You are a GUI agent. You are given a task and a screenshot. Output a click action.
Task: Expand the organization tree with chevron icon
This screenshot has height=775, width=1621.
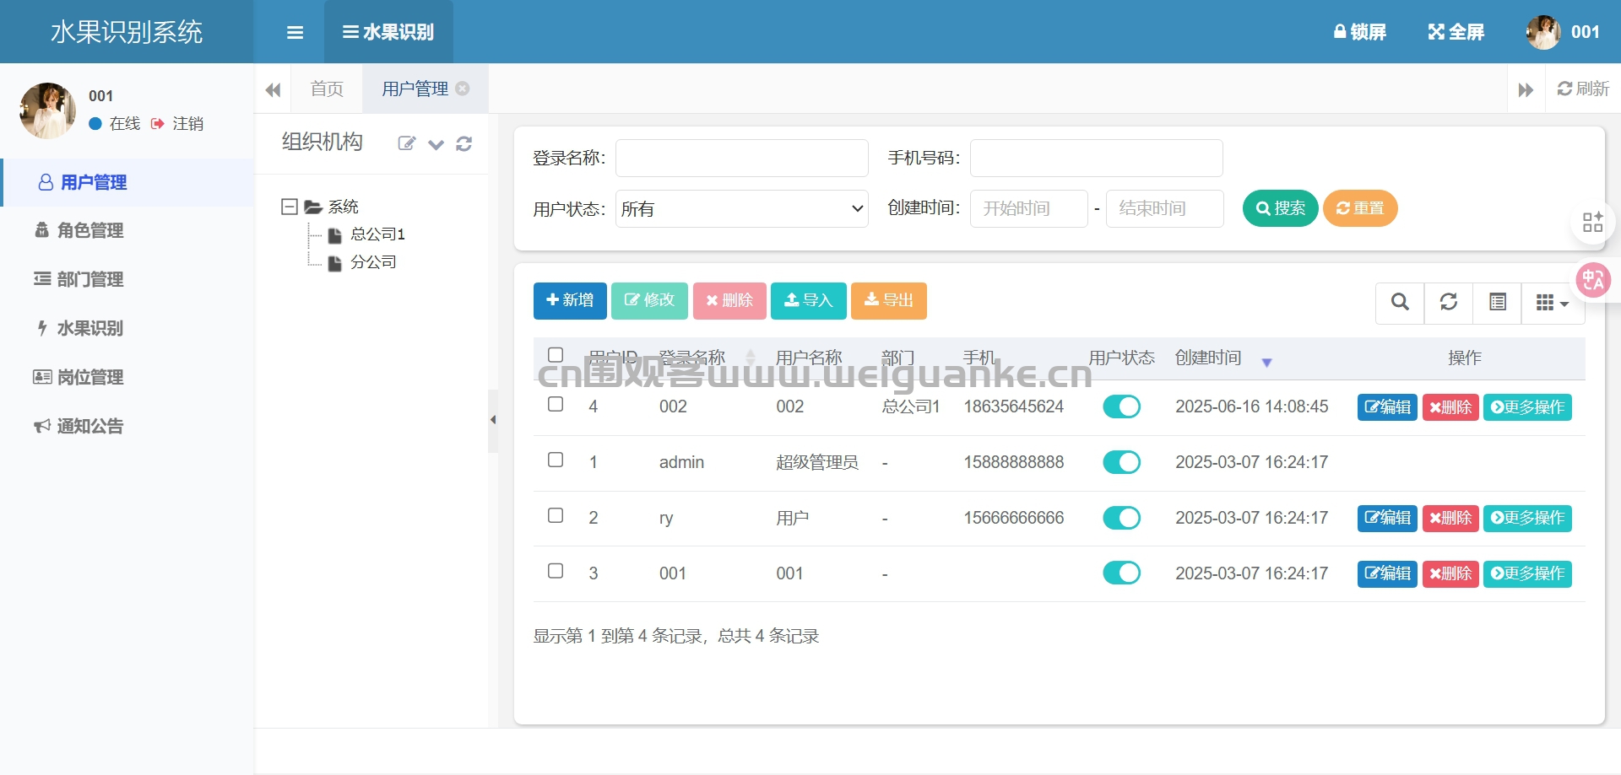[x=436, y=143]
